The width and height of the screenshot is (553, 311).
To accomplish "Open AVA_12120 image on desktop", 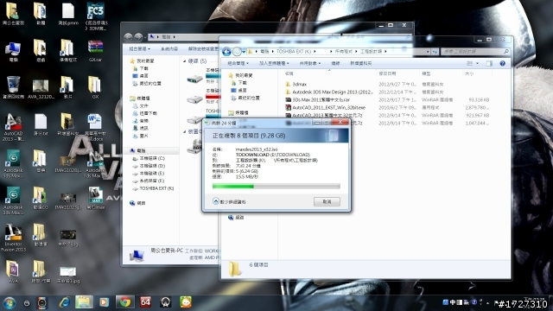I will 41,89.
